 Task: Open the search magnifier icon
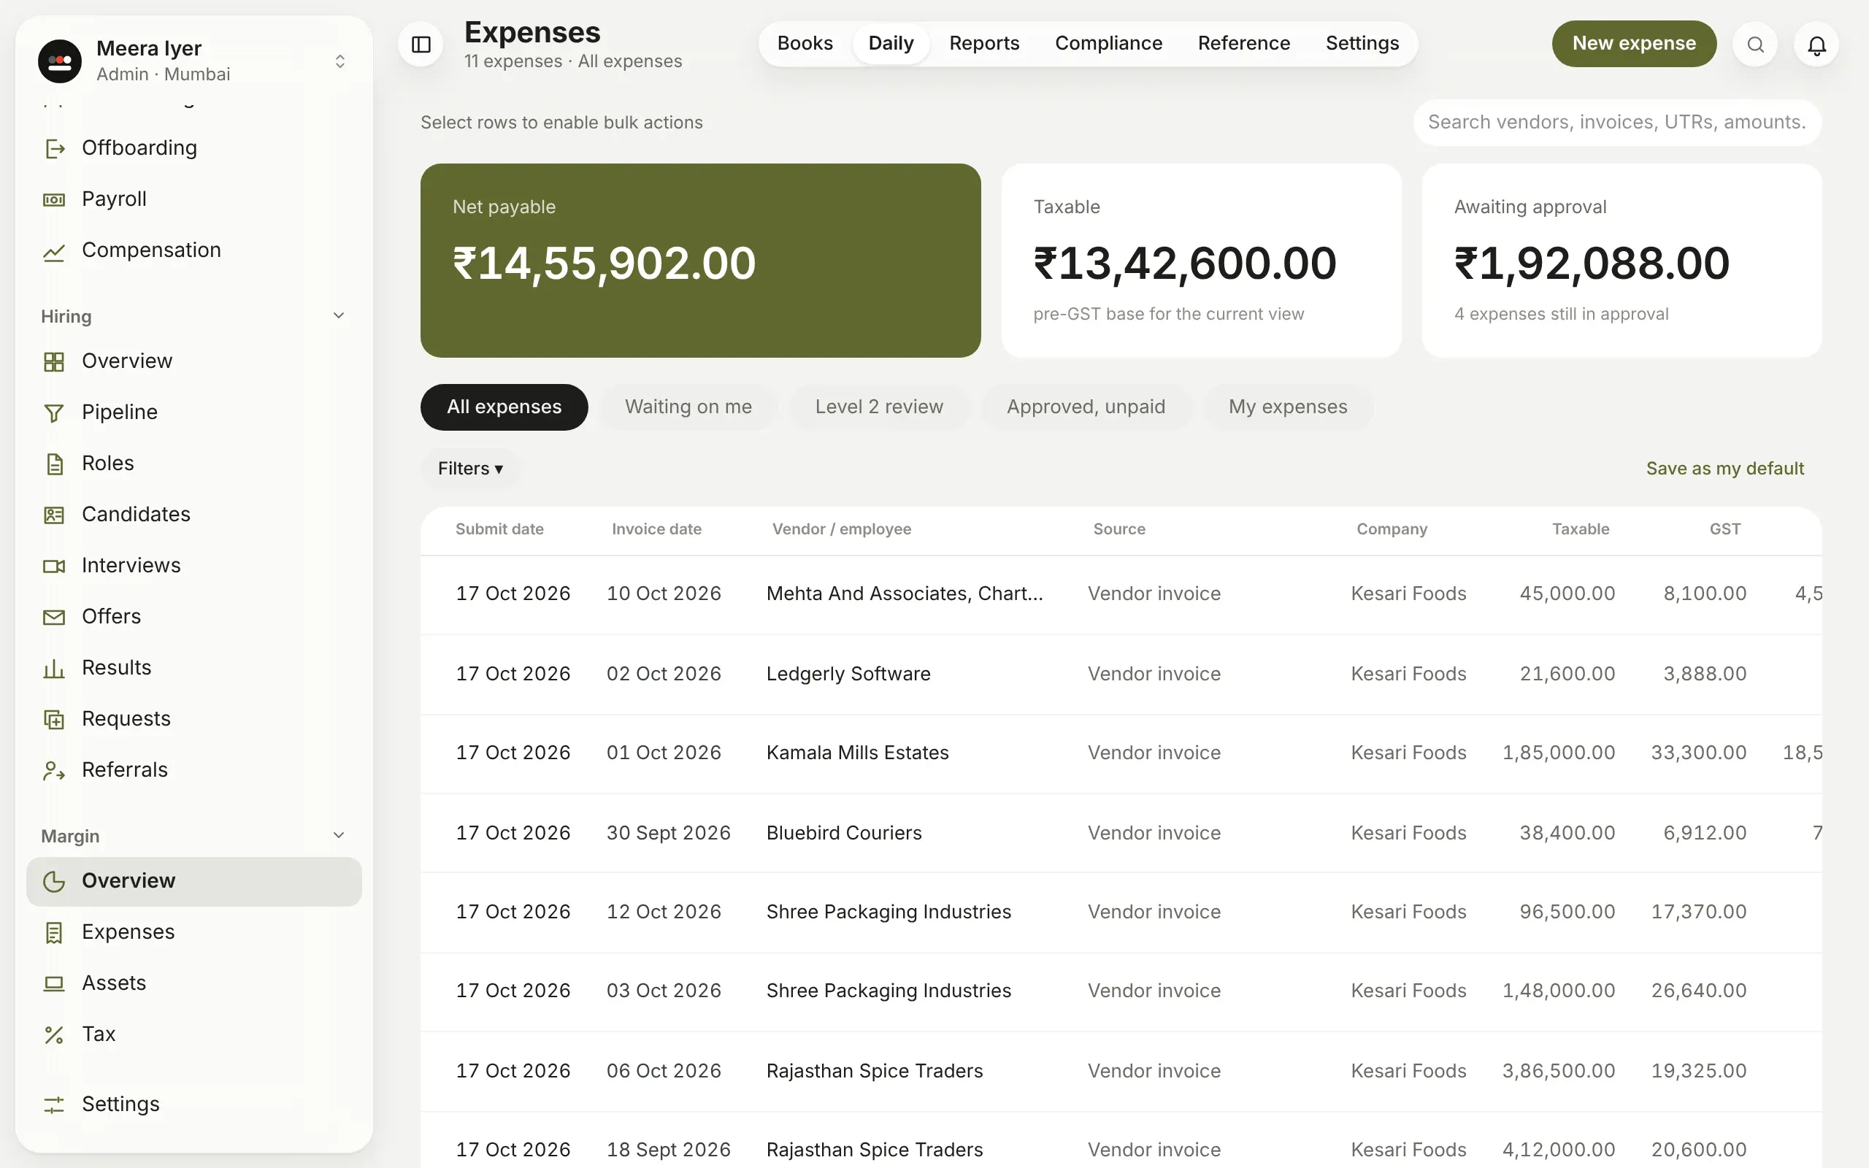point(1754,44)
